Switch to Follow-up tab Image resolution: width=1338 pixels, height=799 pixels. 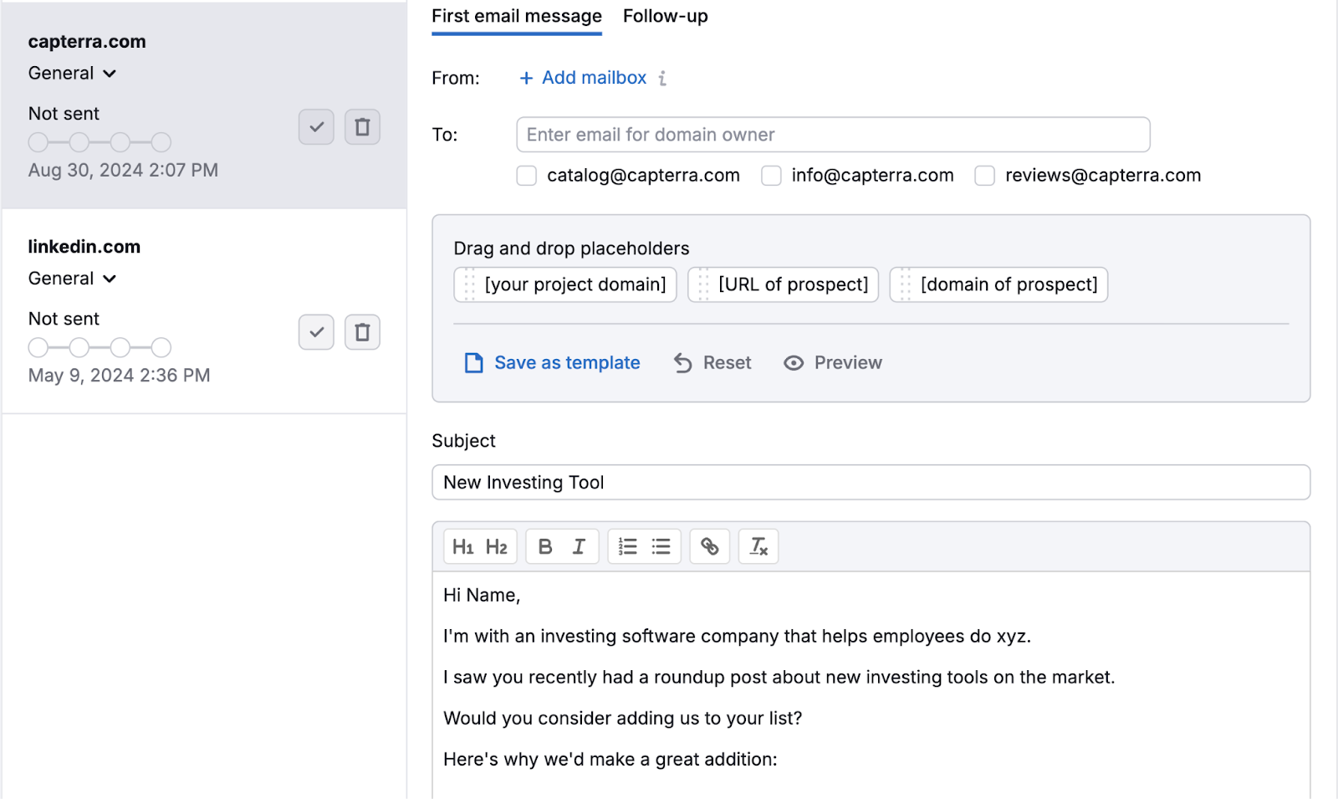pyautogui.click(x=666, y=17)
